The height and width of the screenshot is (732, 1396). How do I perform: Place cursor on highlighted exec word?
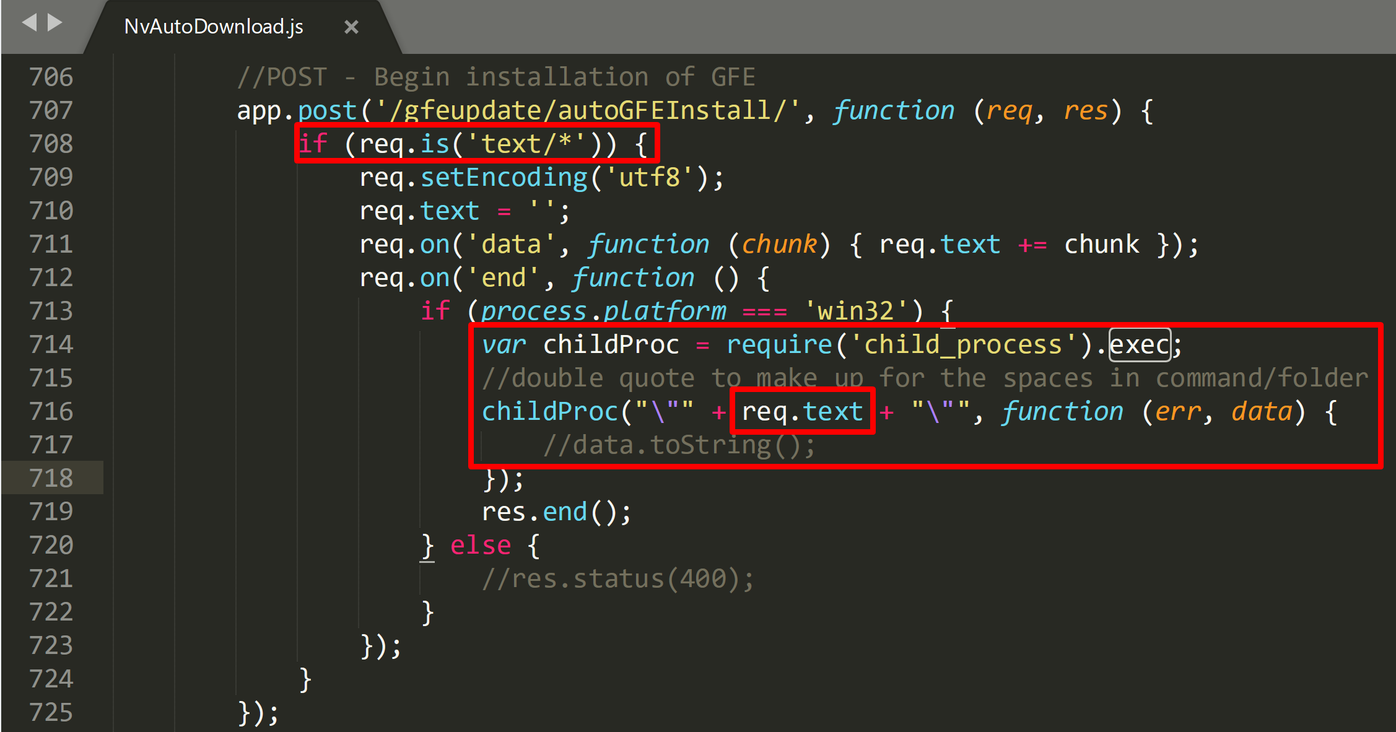click(1140, 344)
